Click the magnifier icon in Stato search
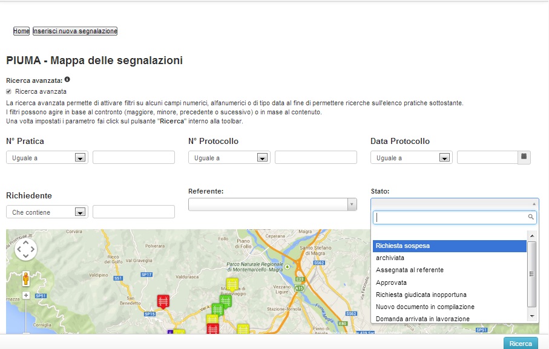This screenshot has width=549, height=349. (531, 217)
